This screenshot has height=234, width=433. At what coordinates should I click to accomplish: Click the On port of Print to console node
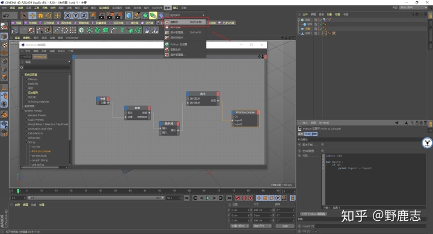[233, 116]
